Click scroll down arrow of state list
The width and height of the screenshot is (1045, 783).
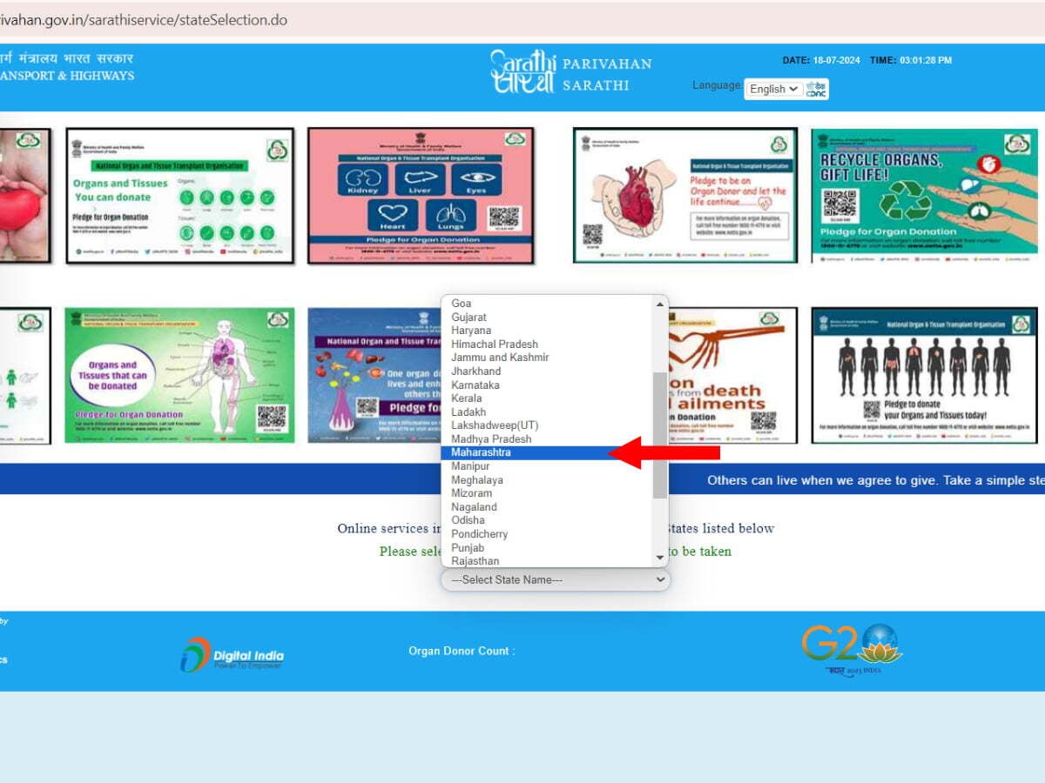pyautogui.click(x=659, y=558)
